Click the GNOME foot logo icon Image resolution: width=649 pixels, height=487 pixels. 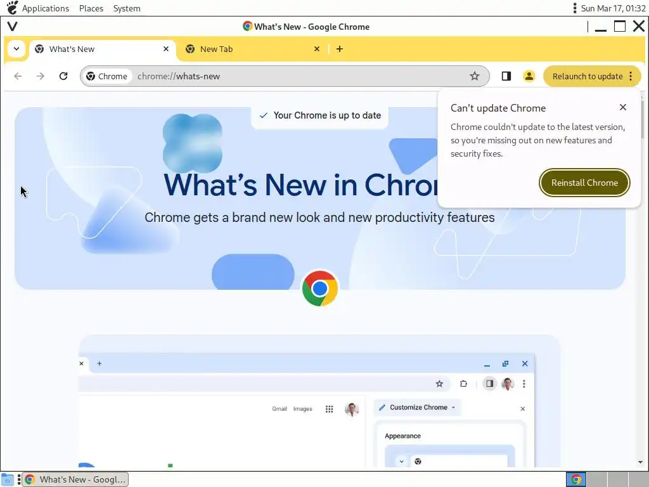[13, 8]
